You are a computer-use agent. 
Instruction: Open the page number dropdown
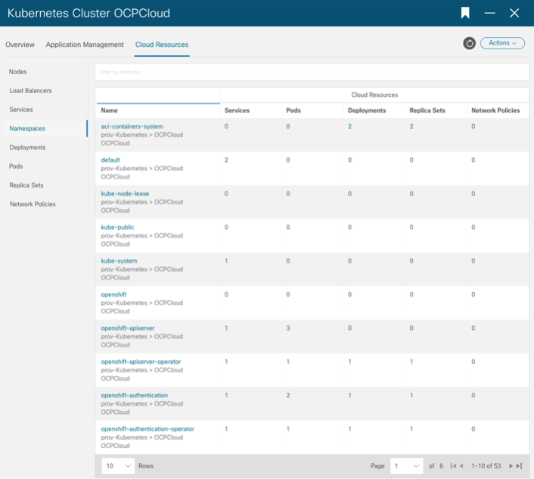[406, 466]
